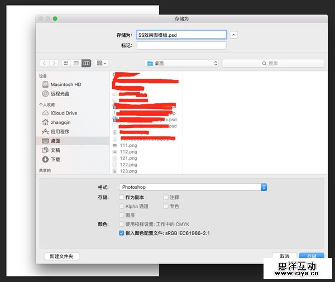Open the 格式 Photoshop format dropdown
This screenshot has width=335, height=282.
(193, 187)
